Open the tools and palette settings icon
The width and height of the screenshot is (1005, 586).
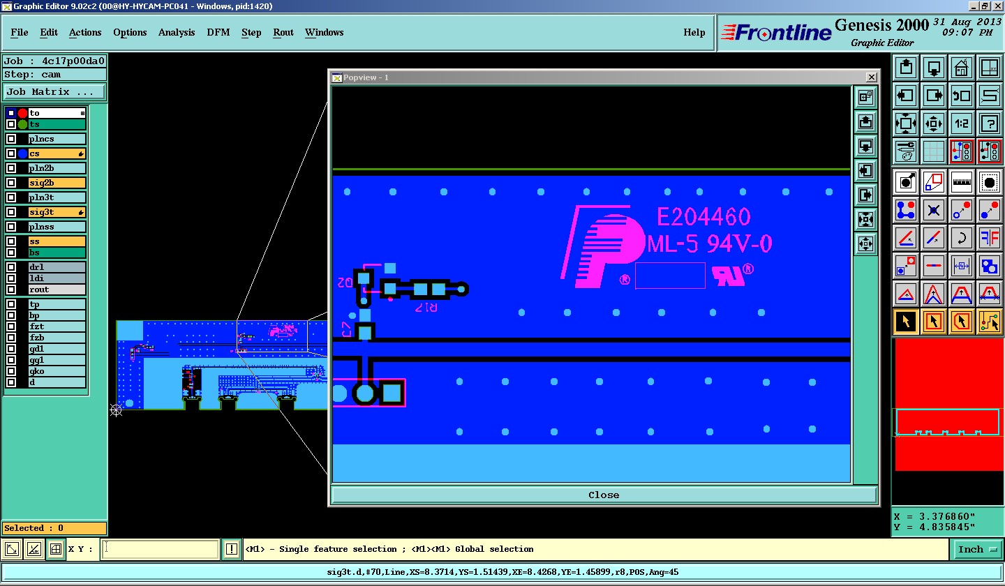[x=906, y=151]
